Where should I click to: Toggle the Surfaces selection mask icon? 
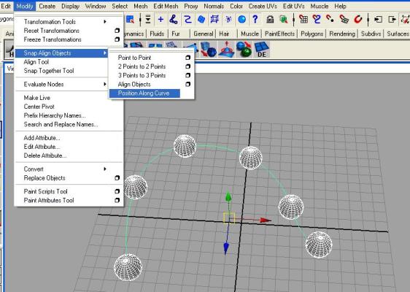[201, 20]
